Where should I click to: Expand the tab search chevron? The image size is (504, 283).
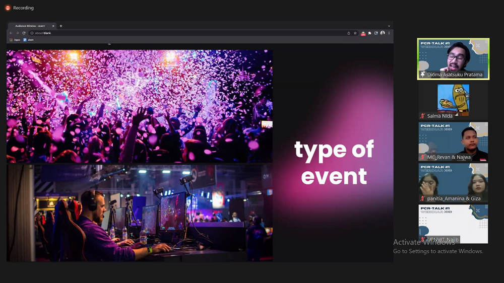[389, 26]
